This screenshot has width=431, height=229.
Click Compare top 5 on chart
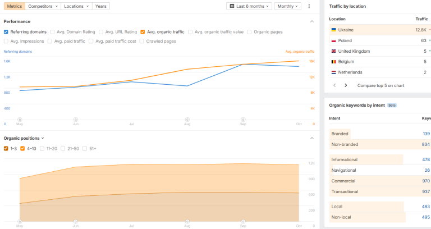pyautogui.click(x=380, y=85)
